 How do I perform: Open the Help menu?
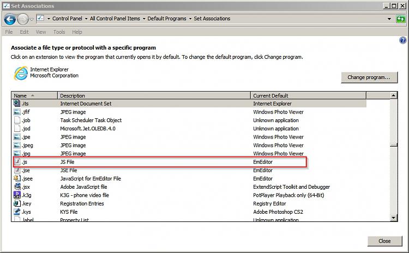click(77, 32)
